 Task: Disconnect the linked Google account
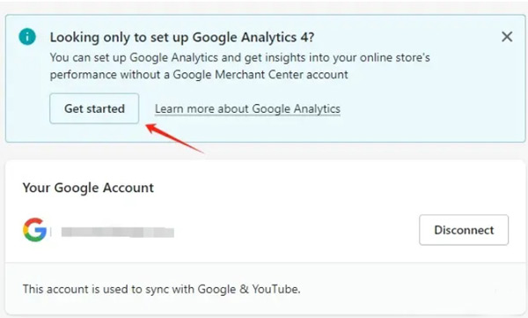click(x=464, y=230)
